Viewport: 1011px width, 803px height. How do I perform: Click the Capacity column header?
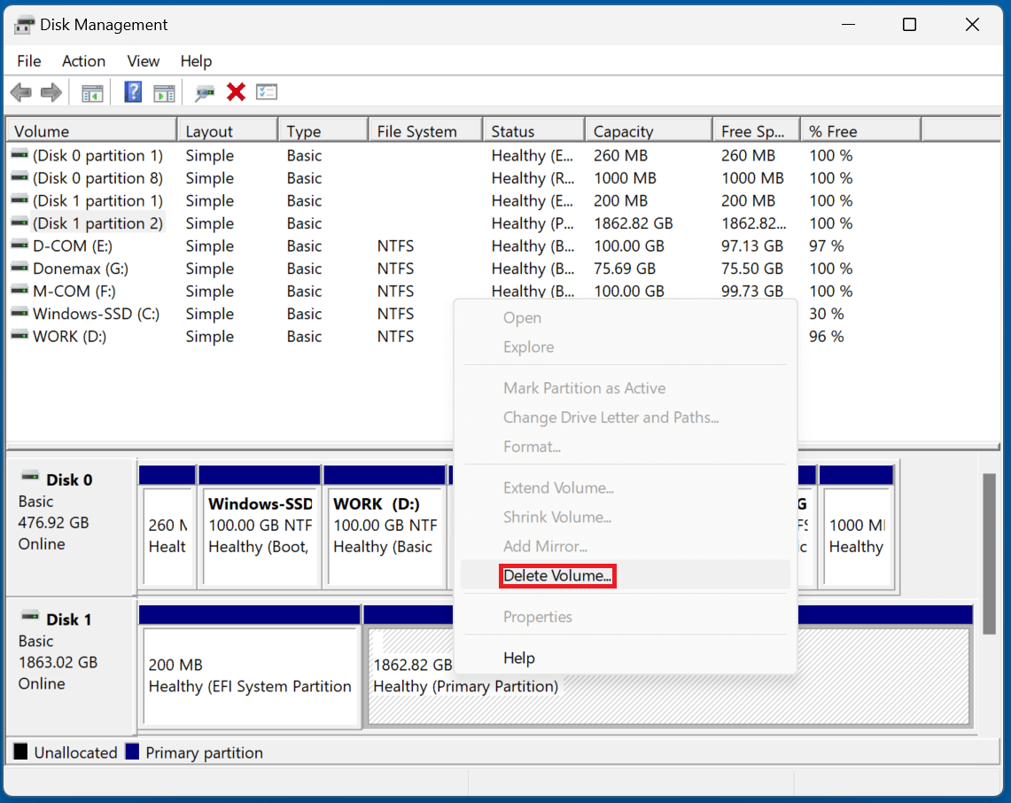[x=648, y=129]
